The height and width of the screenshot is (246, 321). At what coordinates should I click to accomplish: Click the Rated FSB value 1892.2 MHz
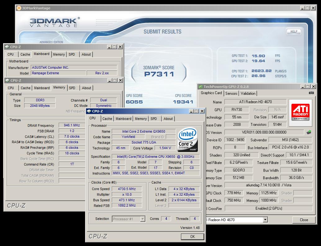[127, 205]
